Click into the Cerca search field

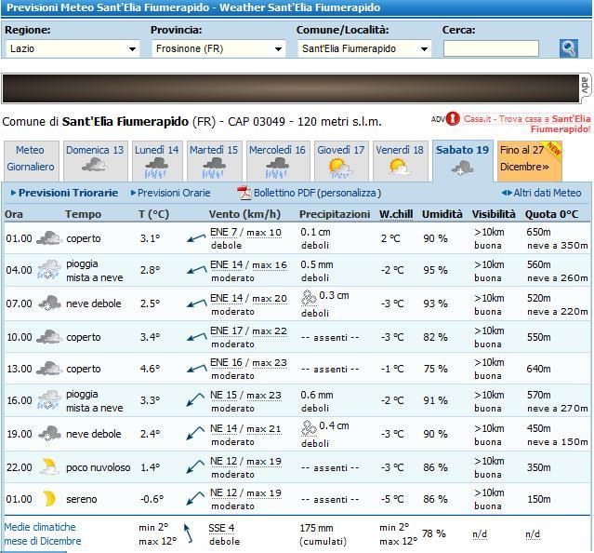(x=491, y=48)
